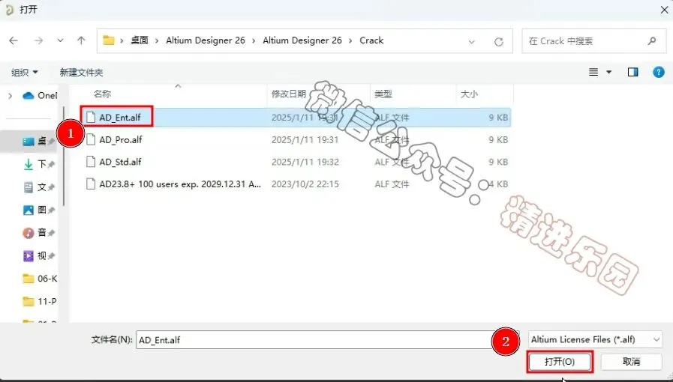Open help with the question mark icon
Screen dimensions: 673x382
659,72
